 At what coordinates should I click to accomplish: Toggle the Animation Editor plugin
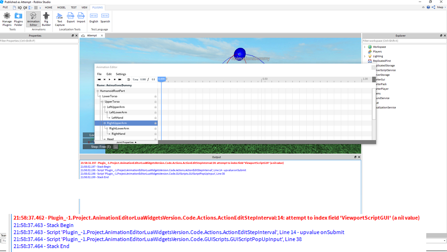pos(33,19)
